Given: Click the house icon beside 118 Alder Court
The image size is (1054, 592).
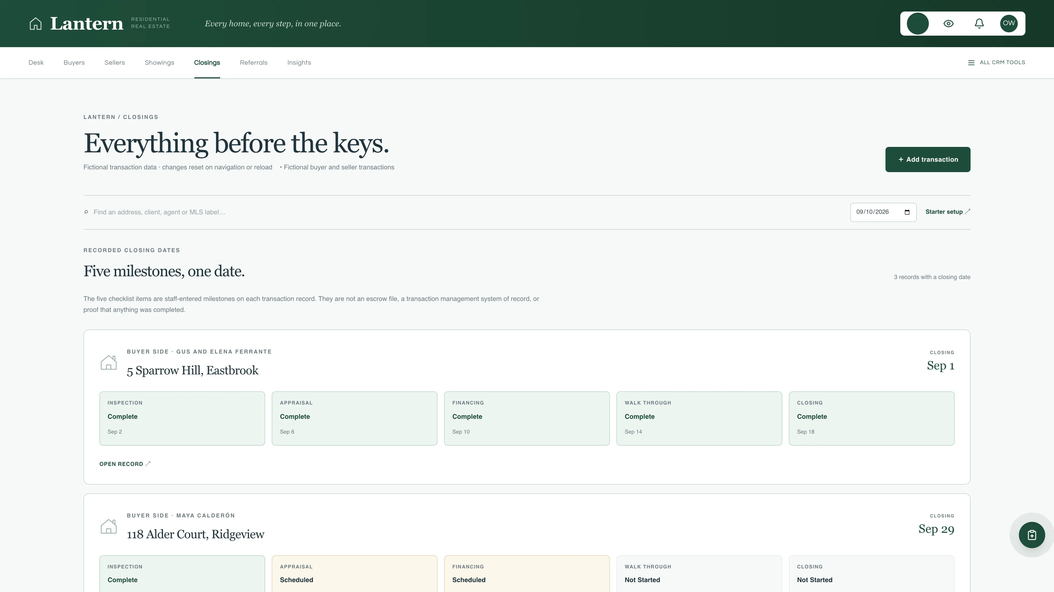Looking at the screenshot, I should point(108,526).
